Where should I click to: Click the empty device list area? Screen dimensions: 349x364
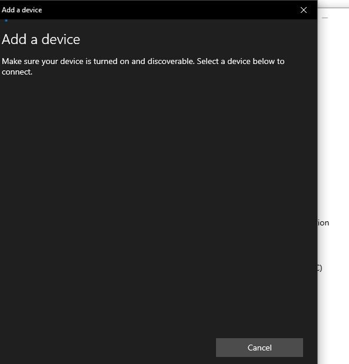(x=158, y=204)
